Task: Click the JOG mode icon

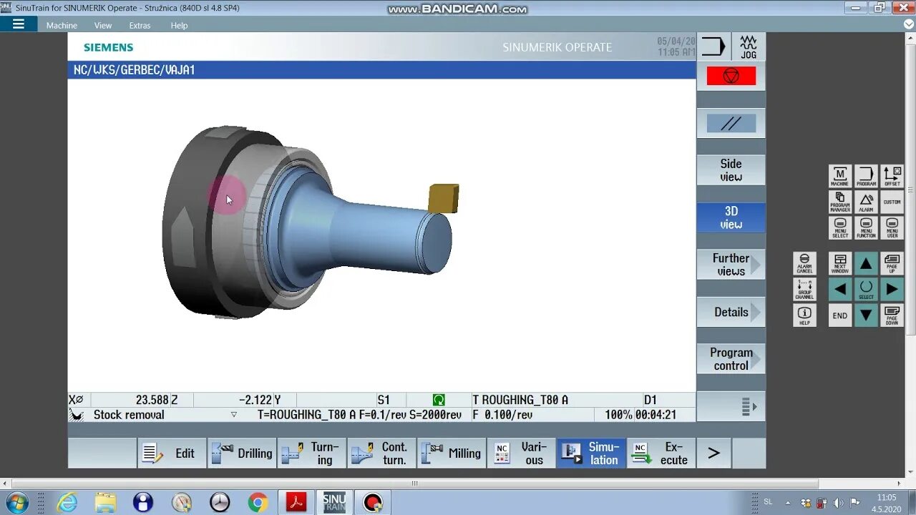Action: coord(749,46)
